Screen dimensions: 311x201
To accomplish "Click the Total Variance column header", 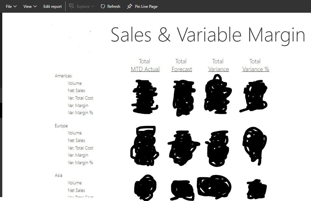I will click(x=218, y=65).
